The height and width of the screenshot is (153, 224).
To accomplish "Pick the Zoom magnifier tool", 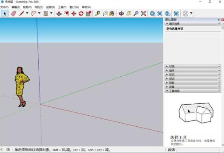I will point(136,14).
